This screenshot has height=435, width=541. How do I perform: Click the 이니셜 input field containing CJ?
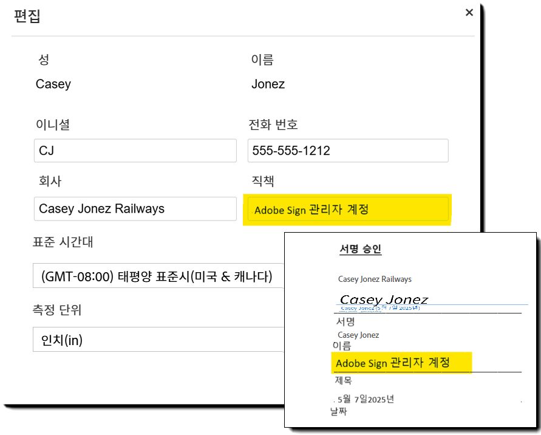click(x=135, y=151)
